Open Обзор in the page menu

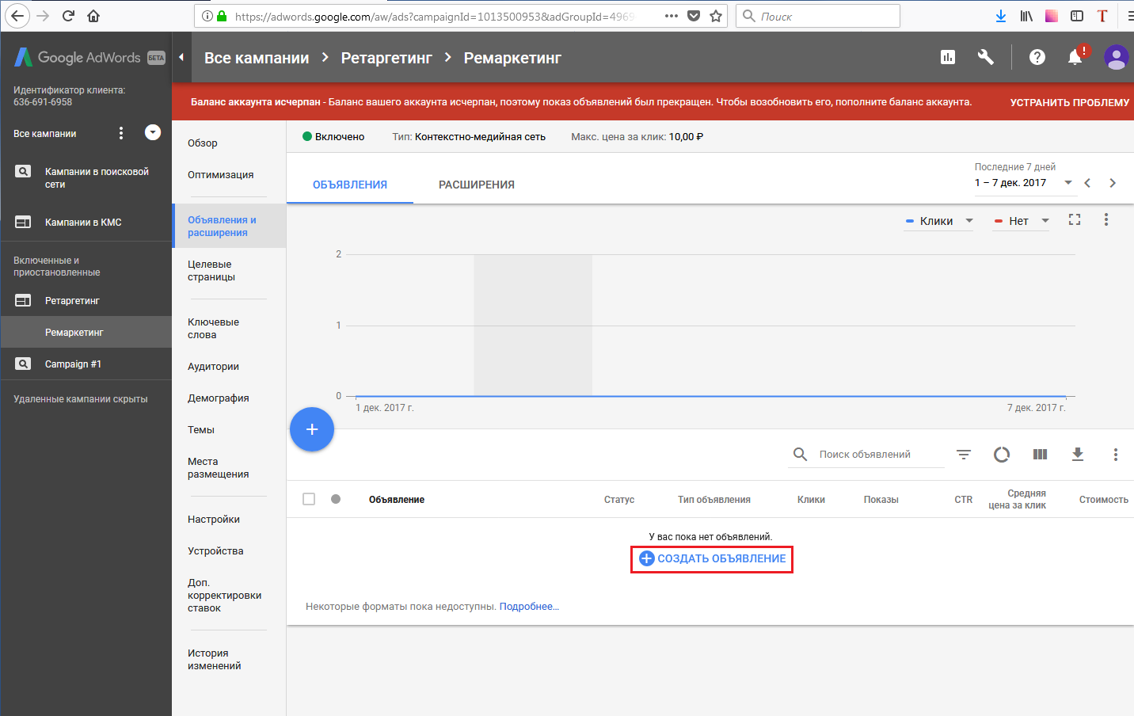click(203, 143)
